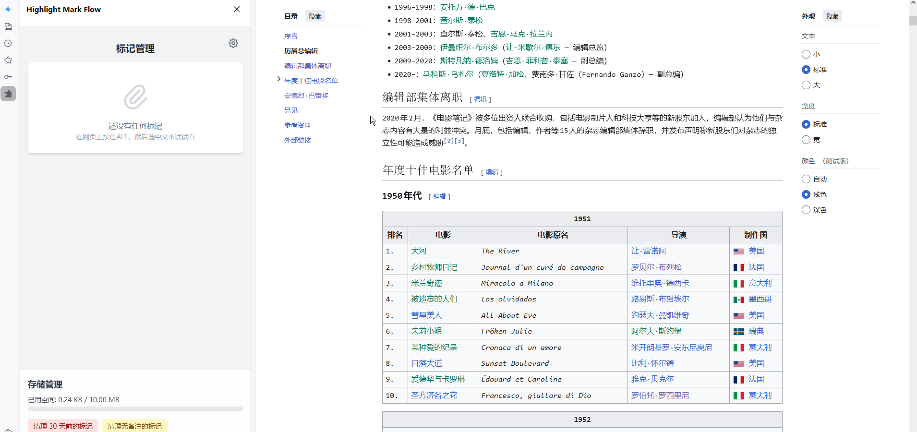Click the storage usage progress bar
Viewport: 917px width, 432px height.
[x=135, y=409]
